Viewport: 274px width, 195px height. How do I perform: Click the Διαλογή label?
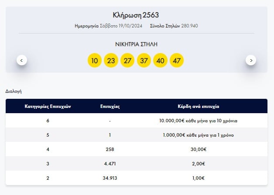[x=14, y=91]
